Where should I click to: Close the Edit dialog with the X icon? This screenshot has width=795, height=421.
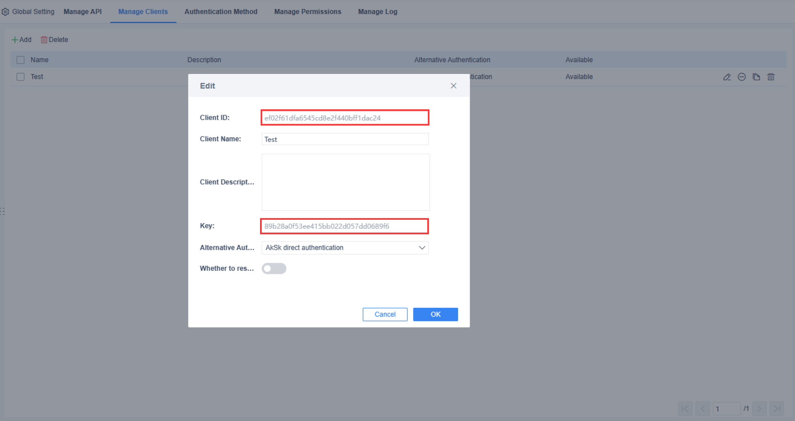(453, 86)
